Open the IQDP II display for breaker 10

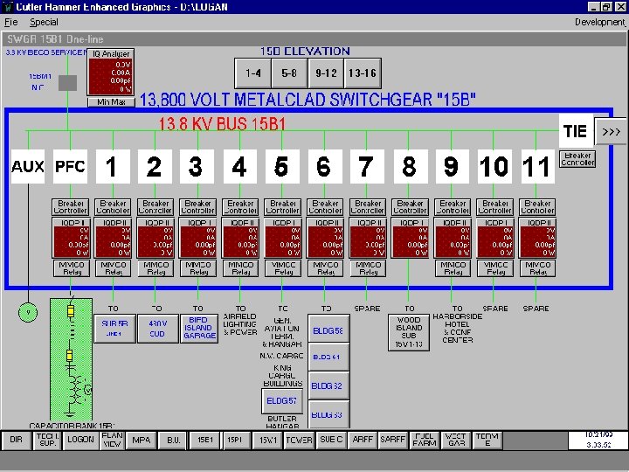(x=495, y=238)
